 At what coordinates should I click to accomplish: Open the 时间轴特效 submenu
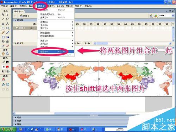56,36
